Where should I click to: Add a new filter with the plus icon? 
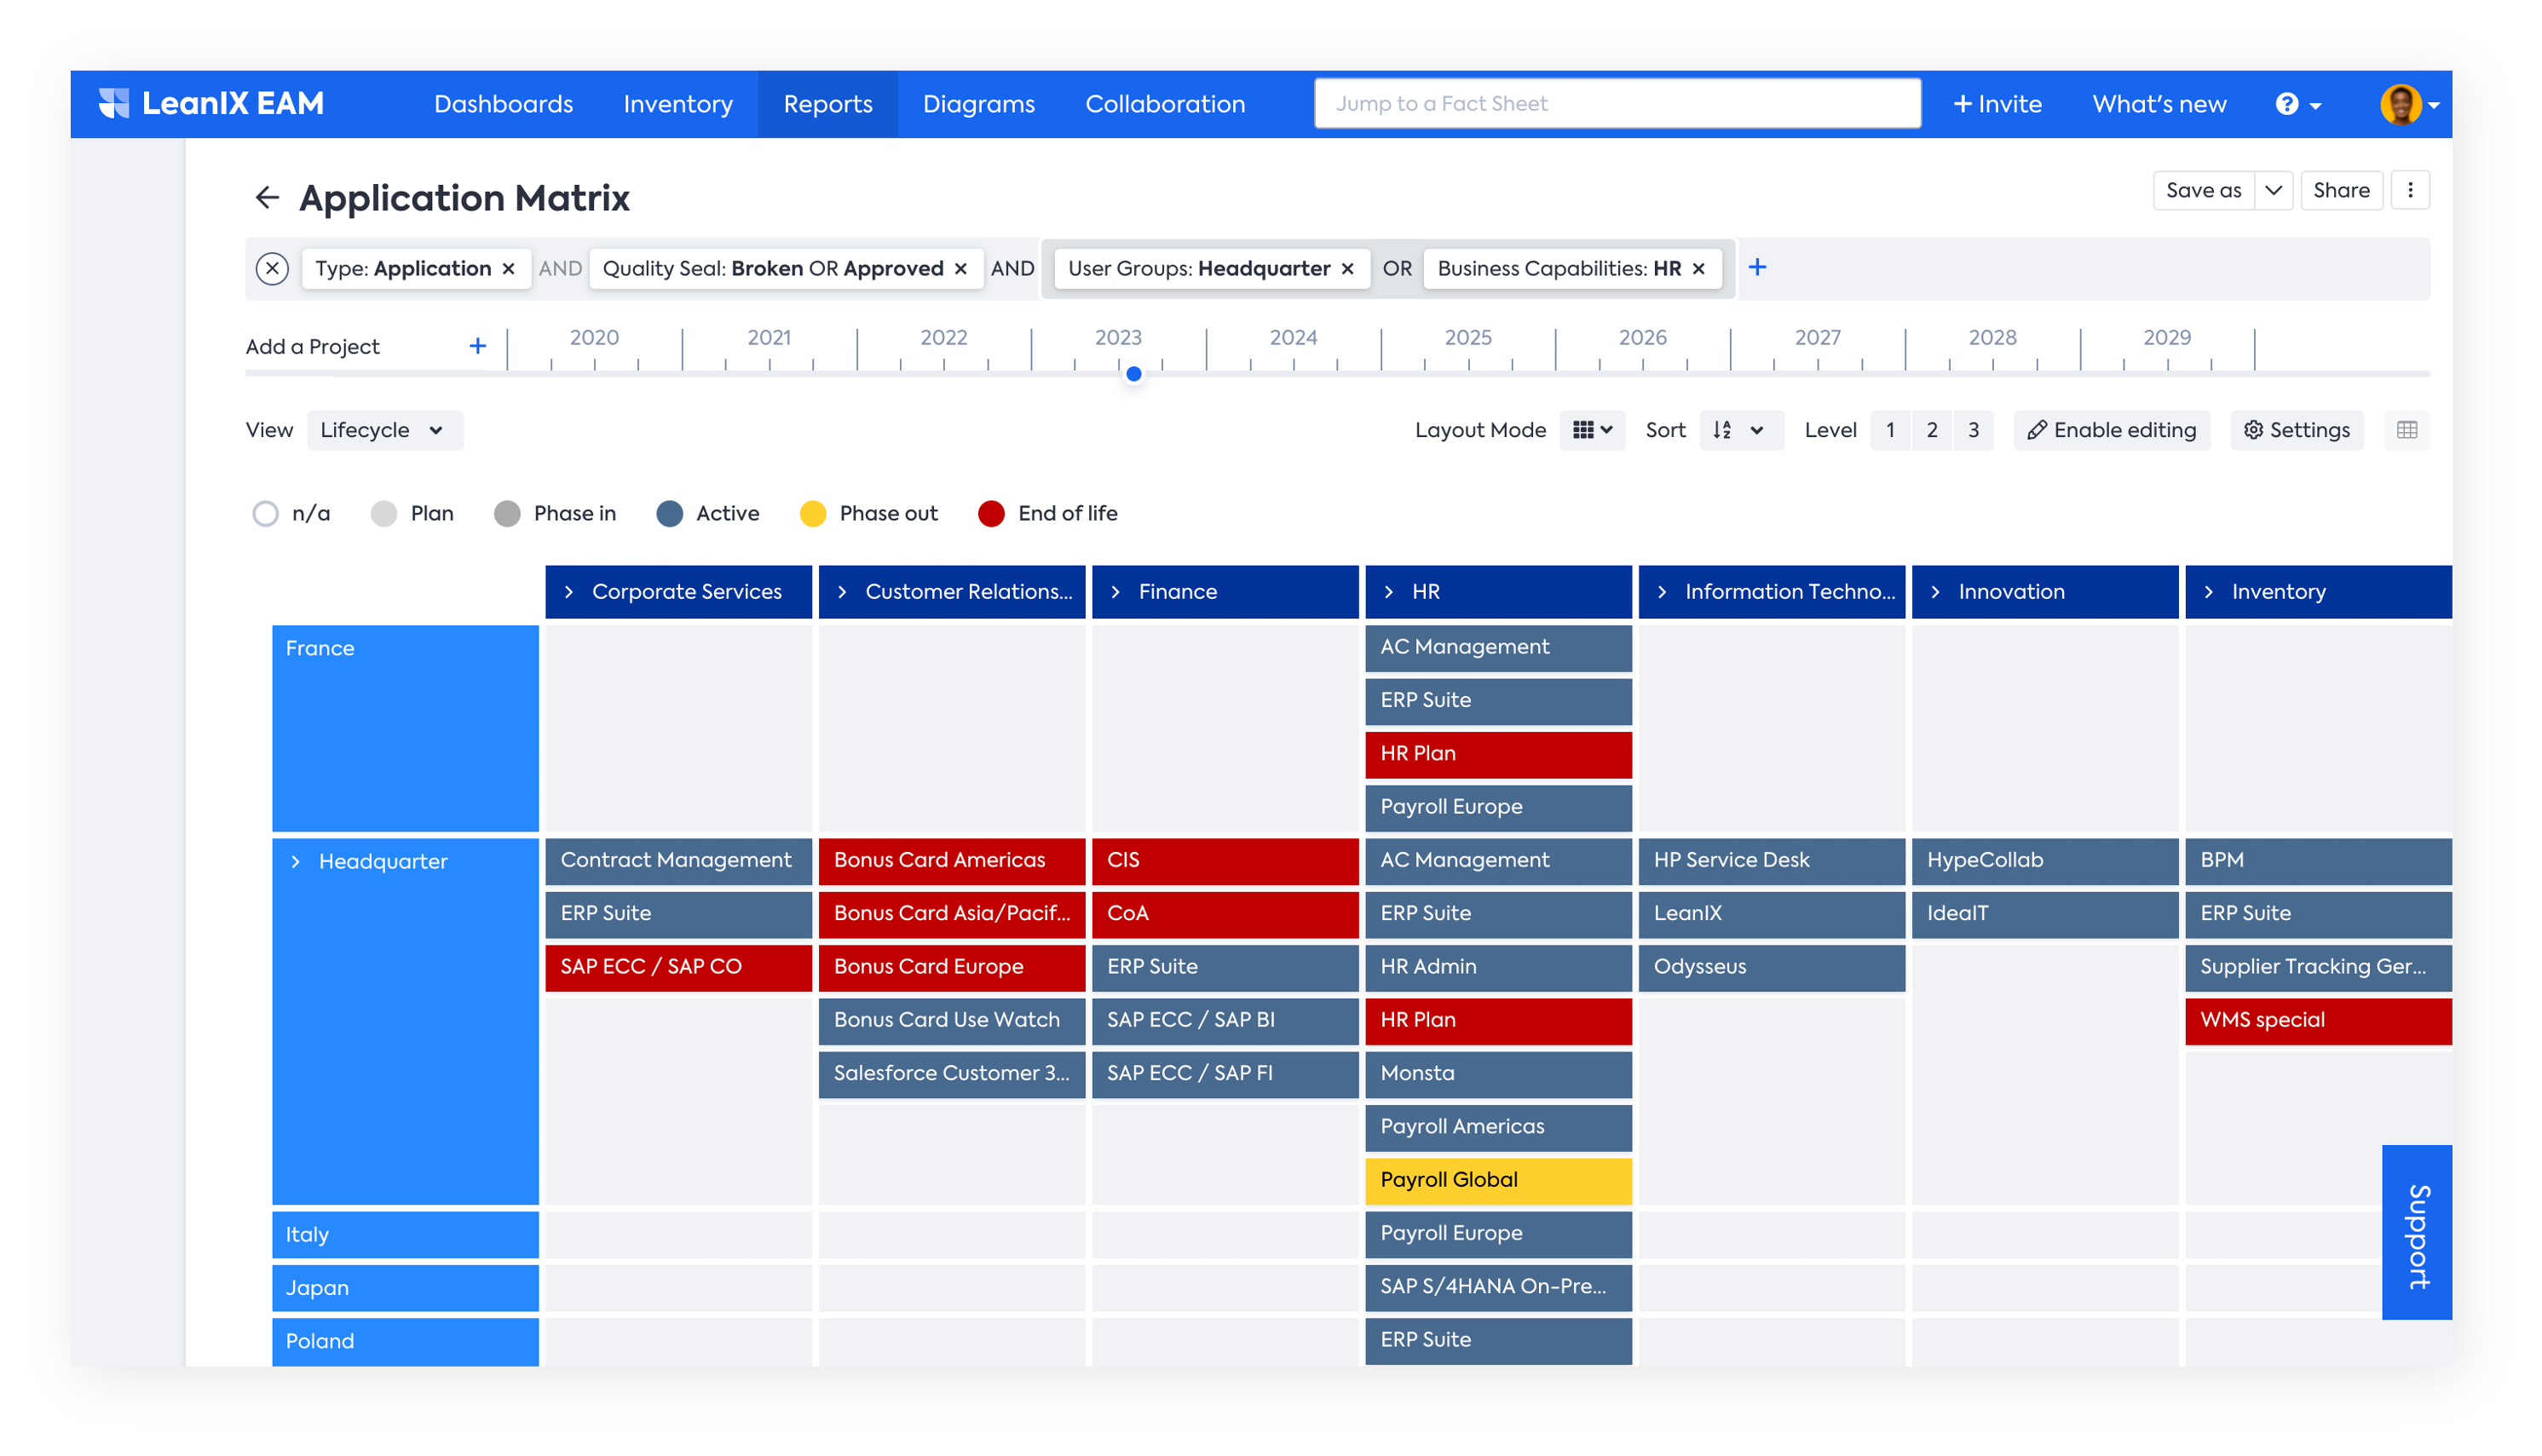coord(1757,267)
